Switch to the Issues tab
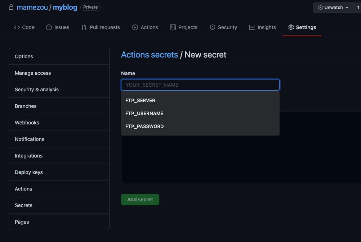 tap(58, 27)
